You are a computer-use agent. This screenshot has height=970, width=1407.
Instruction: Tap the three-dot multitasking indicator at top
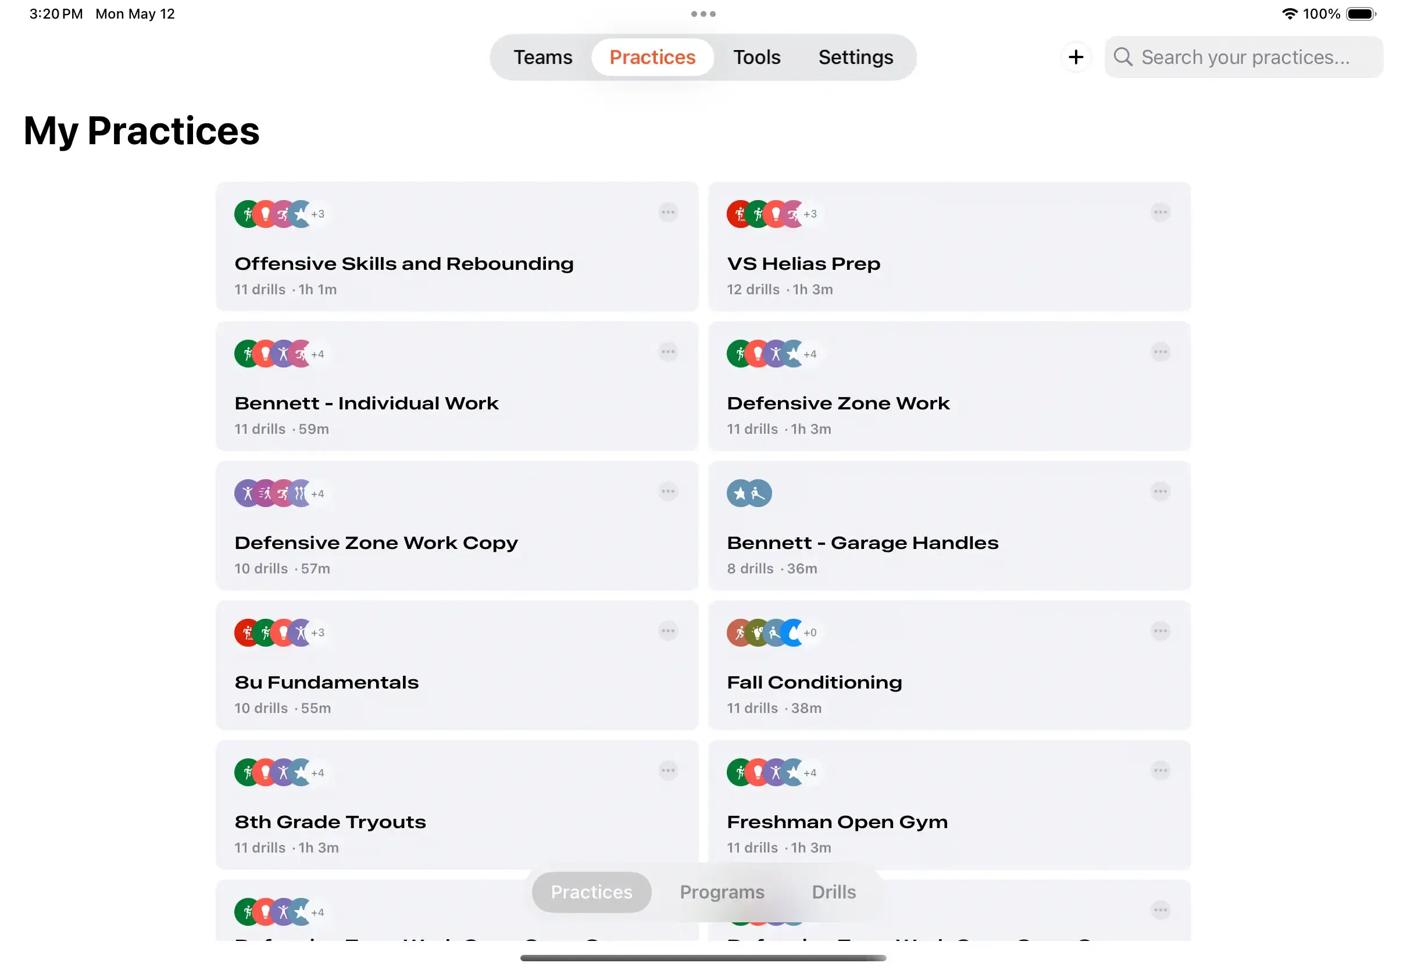point(703,13)
